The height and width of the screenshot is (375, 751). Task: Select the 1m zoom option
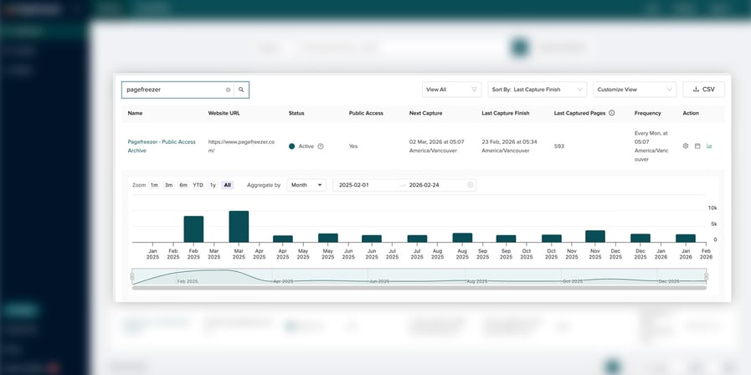coord(154,185)
